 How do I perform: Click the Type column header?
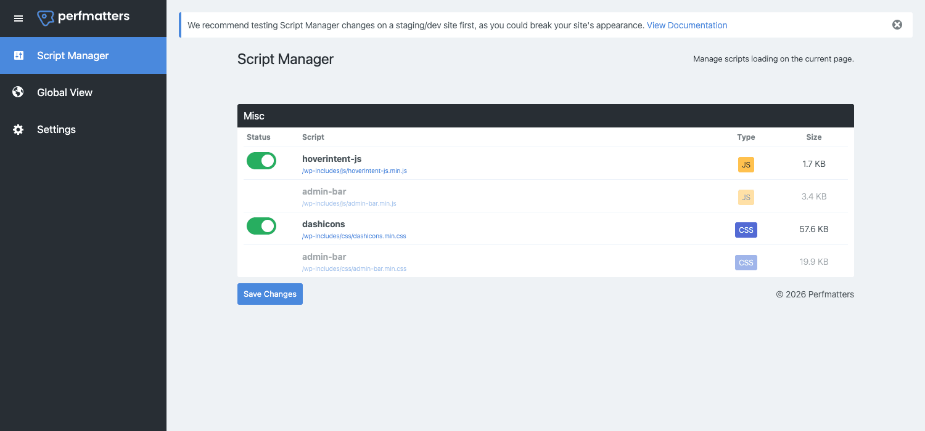click(746, 137)
